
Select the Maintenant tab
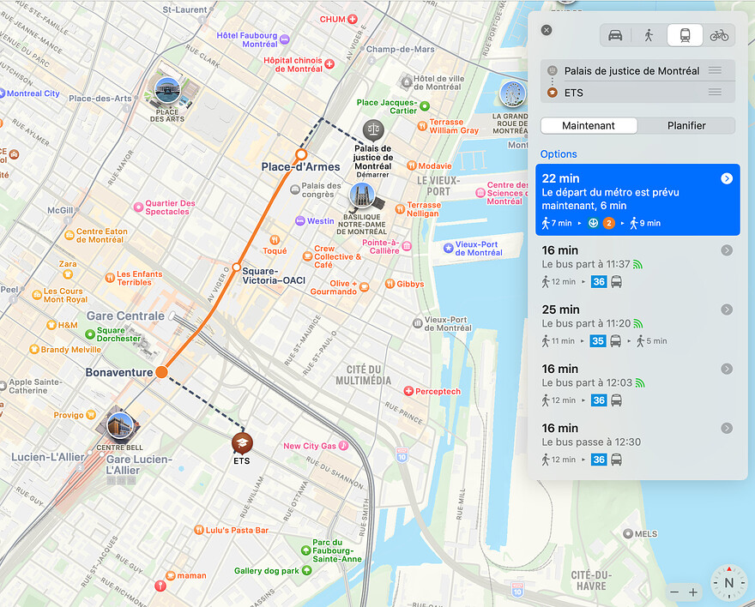pyautogui.click(x=589, y=125)
